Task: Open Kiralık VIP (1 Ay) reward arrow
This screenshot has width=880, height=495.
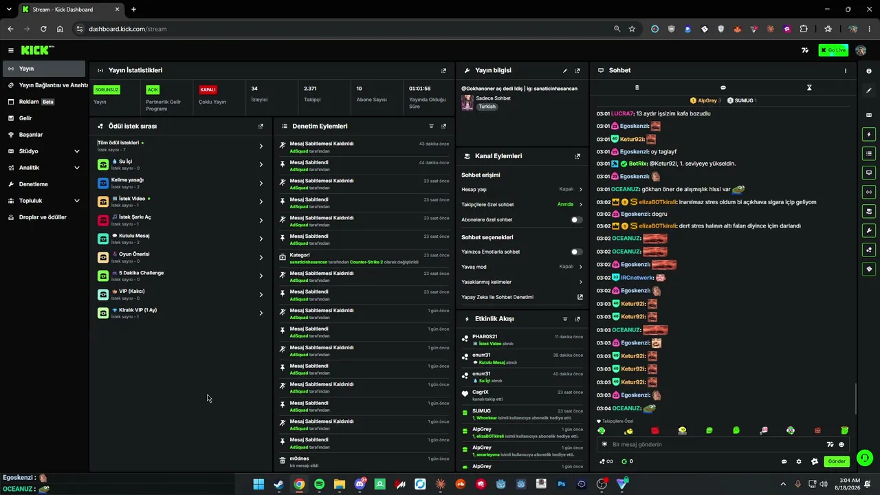Action: [261, 313]
